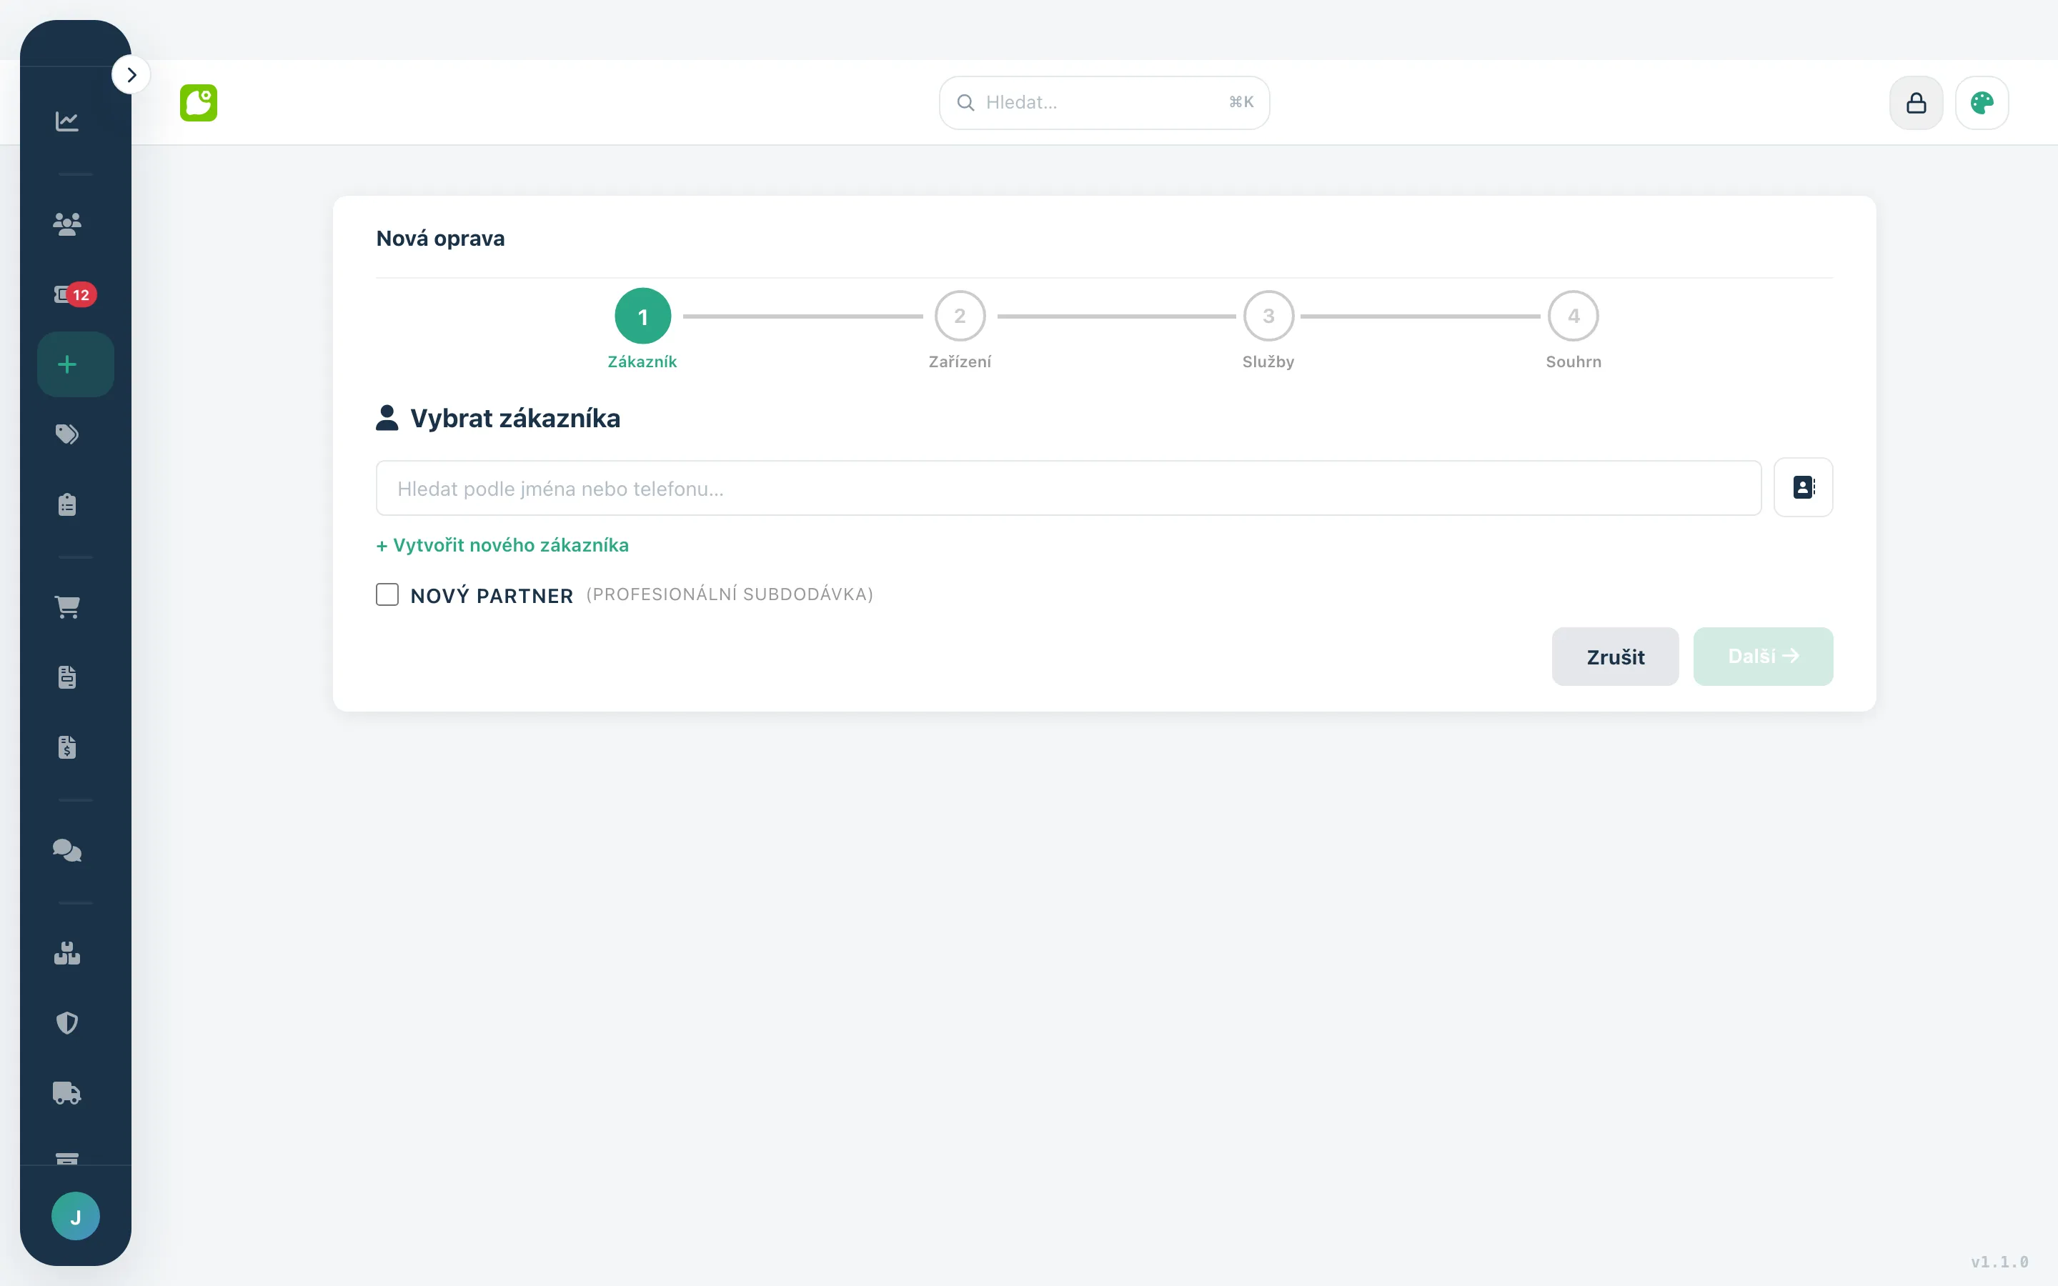Open the chat messages icon in sidebar
Image resolution: width=2058 pixels, height=1286 pixels.
tap(67, 850)
